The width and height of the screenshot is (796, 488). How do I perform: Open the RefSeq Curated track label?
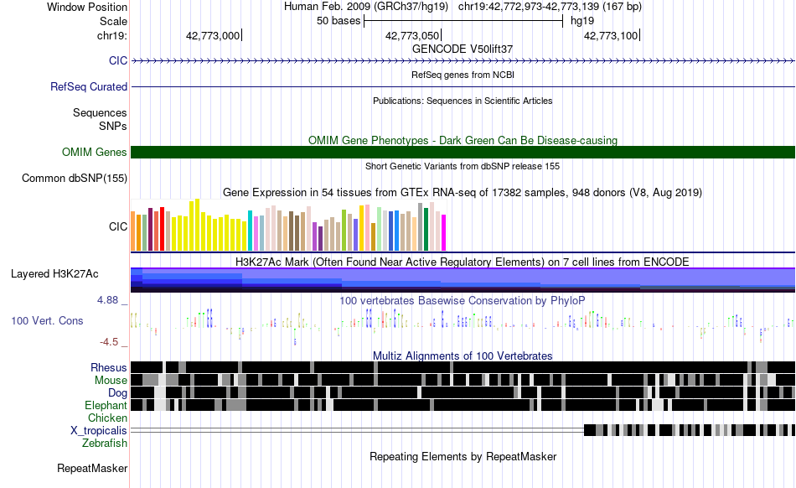(89, 87)
